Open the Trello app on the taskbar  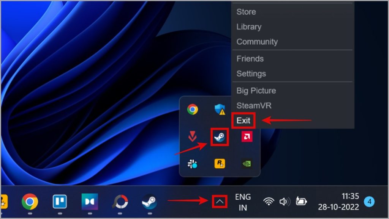pyautogui.click(x=60, y=202)
